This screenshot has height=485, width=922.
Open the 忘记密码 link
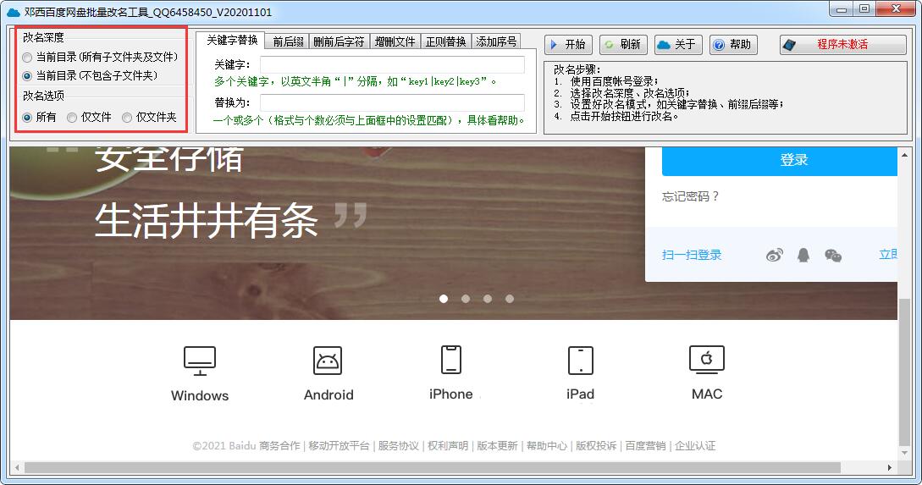(690, 196)
